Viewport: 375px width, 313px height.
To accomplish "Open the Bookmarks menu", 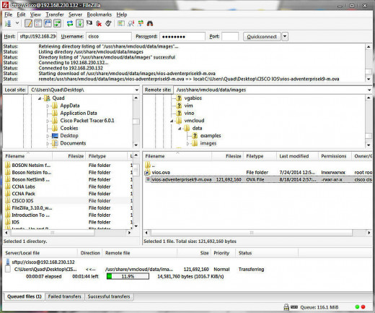I will tap(100, 14).
